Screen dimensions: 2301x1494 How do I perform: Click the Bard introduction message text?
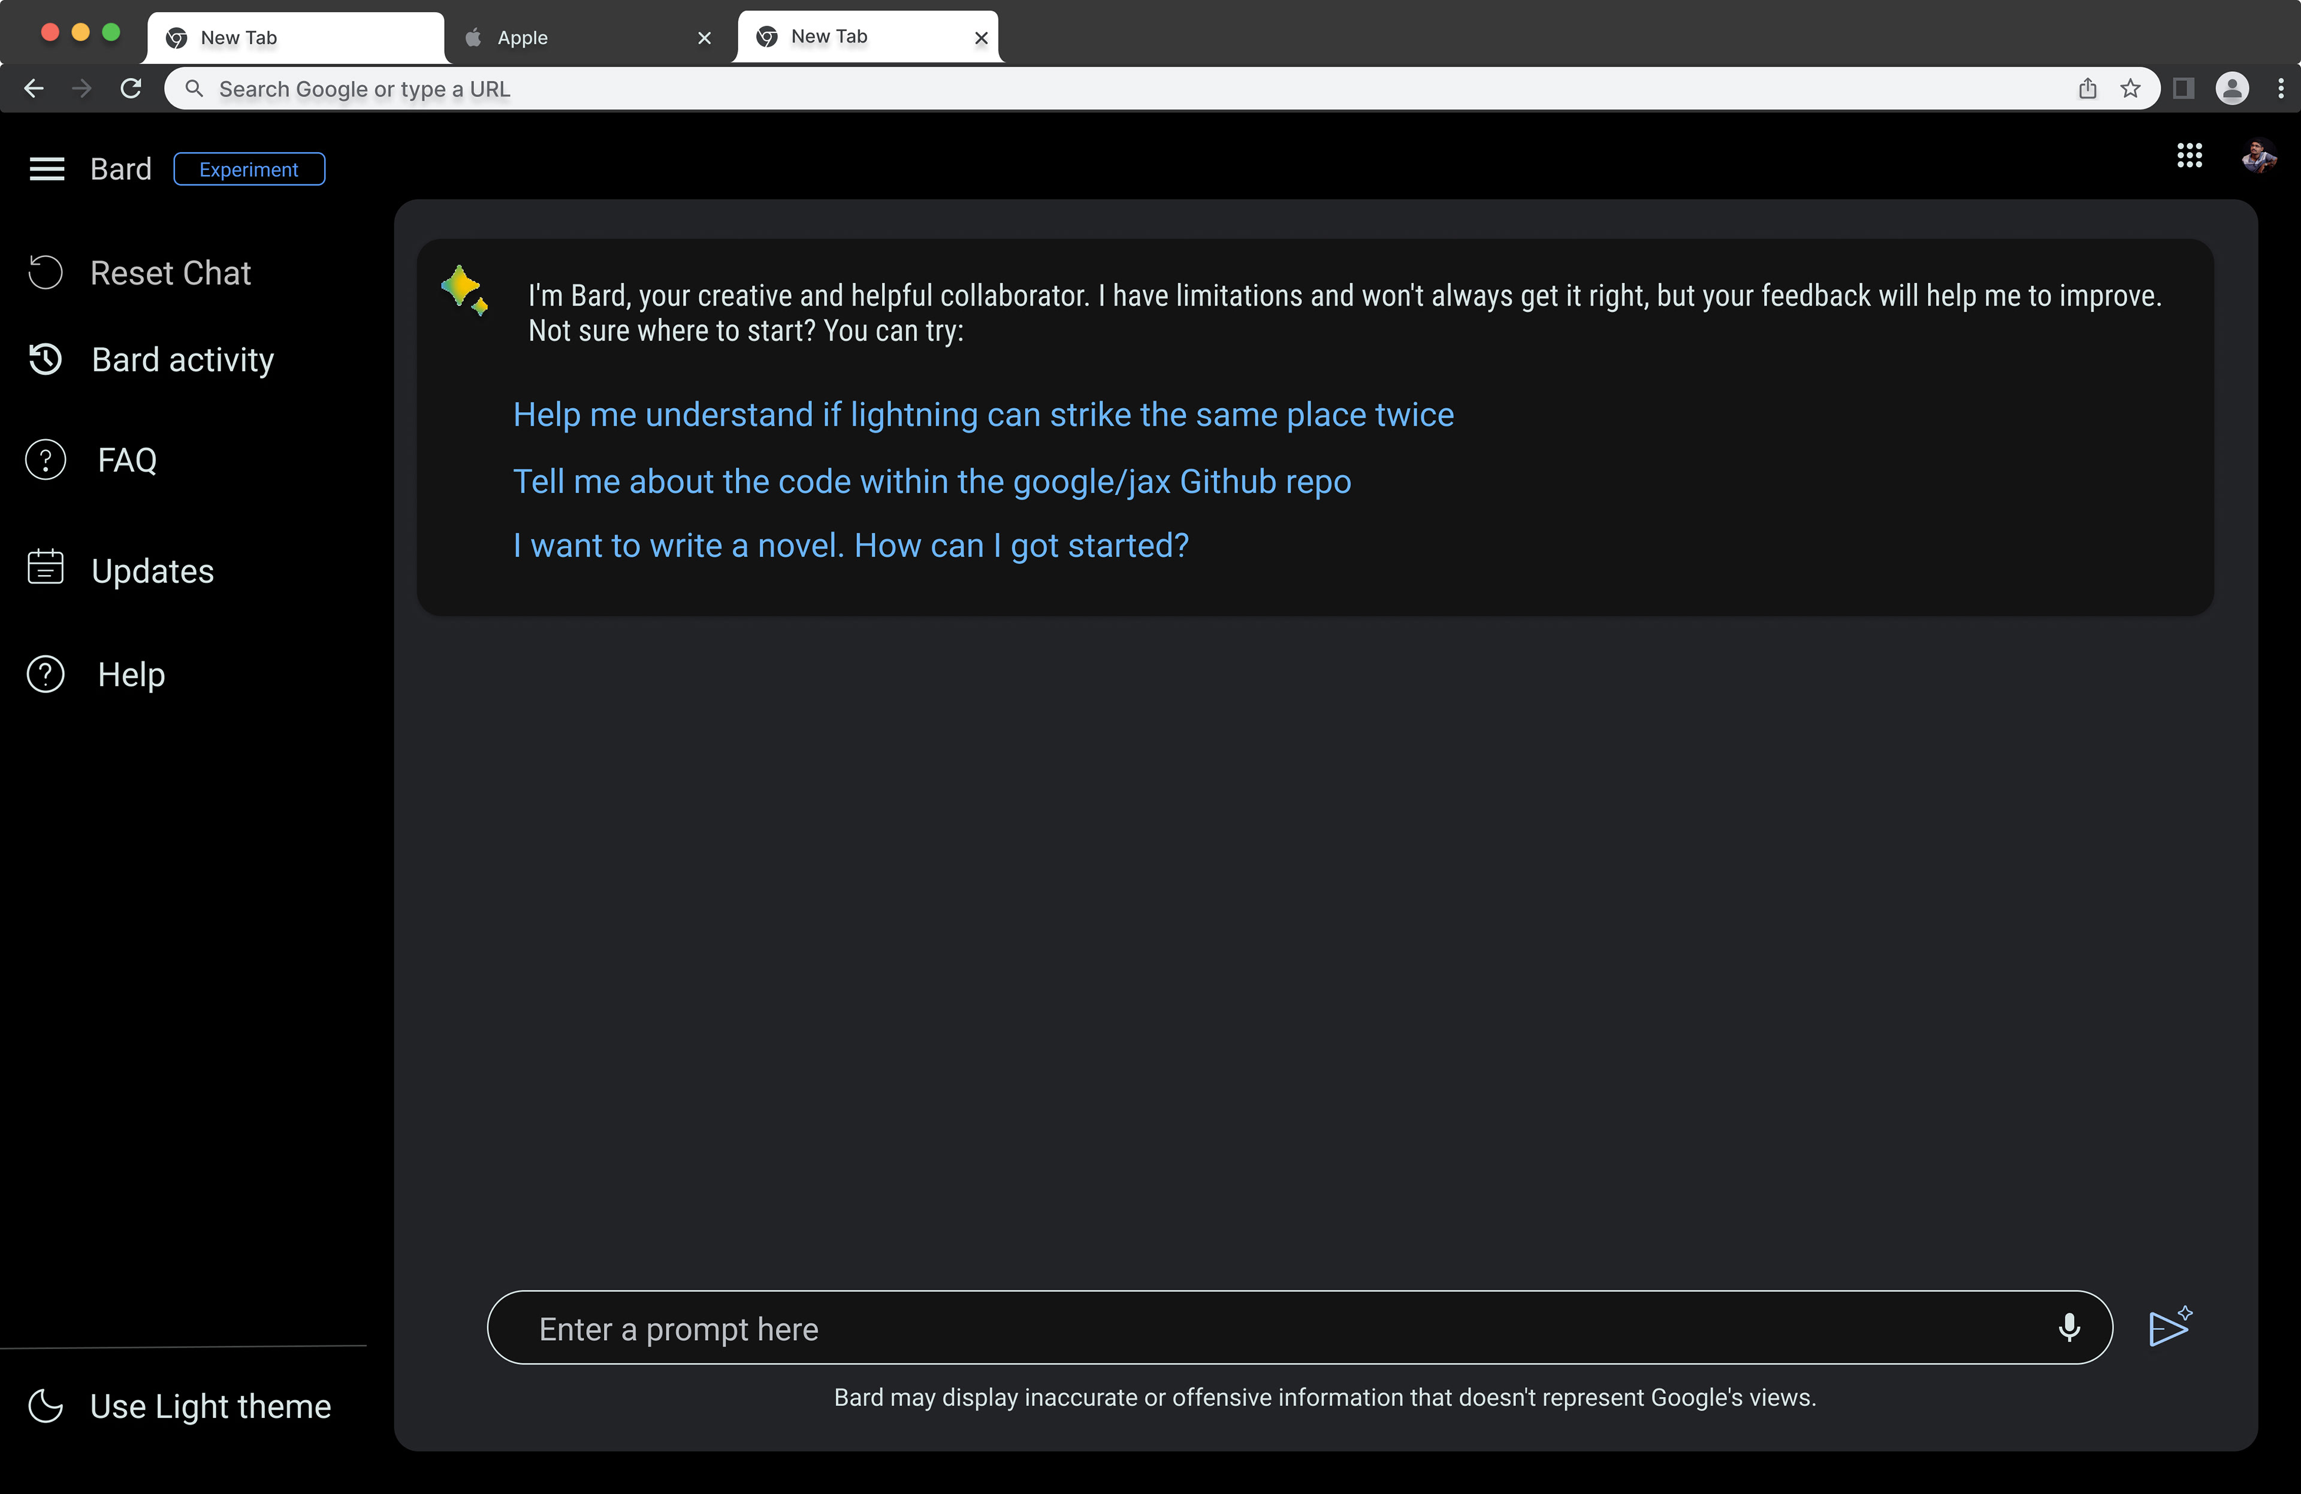(x=1344, y=312)
